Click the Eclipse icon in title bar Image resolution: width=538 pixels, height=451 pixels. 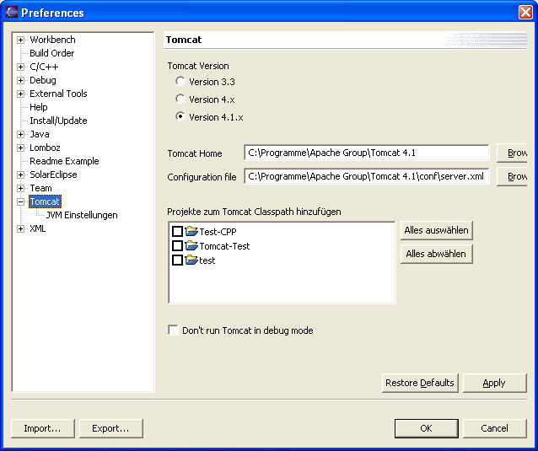(11, 12)
